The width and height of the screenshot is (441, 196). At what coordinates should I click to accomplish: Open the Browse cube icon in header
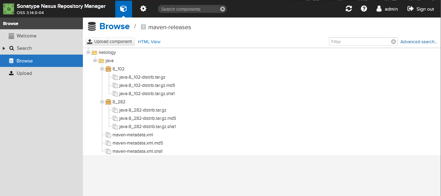(x=123, y=9)
